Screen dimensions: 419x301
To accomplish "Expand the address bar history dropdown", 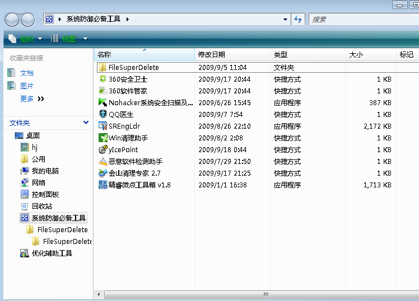I will [286, 19].
